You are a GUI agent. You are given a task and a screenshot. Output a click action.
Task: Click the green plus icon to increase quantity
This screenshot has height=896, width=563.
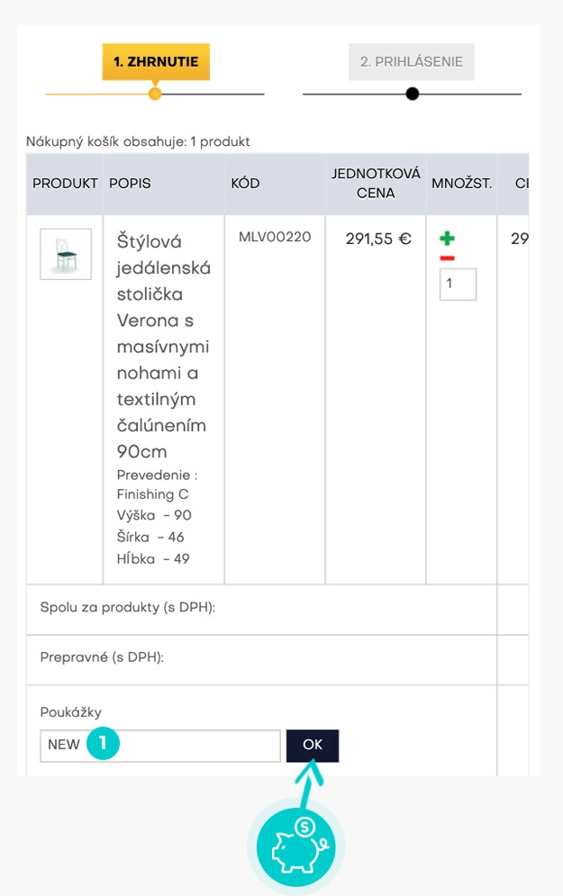pyautogui.click(x=447, y=239)
